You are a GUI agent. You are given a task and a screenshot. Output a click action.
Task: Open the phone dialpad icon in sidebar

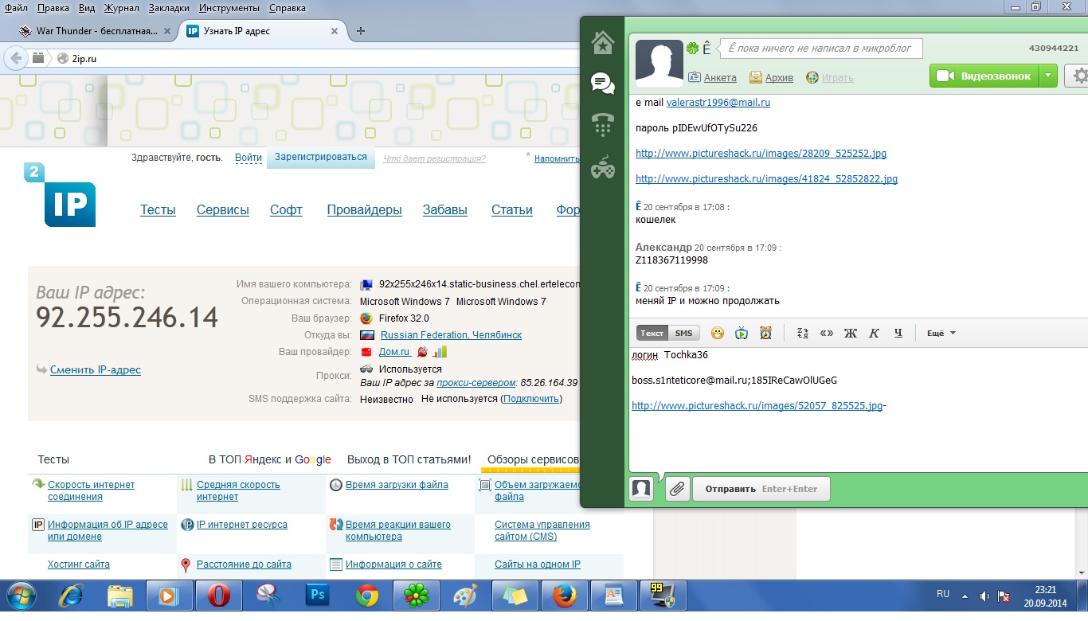point(603,125)
